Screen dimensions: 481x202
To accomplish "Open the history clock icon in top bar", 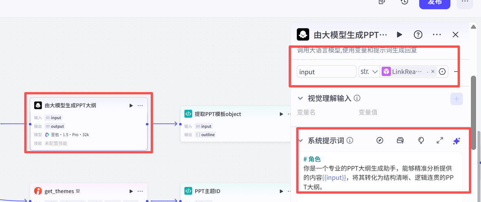I will [404, 1].
